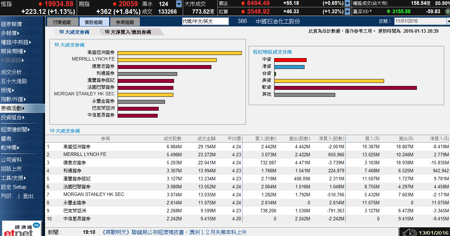Click stock name 中國石油化工股份

[278, 21]
